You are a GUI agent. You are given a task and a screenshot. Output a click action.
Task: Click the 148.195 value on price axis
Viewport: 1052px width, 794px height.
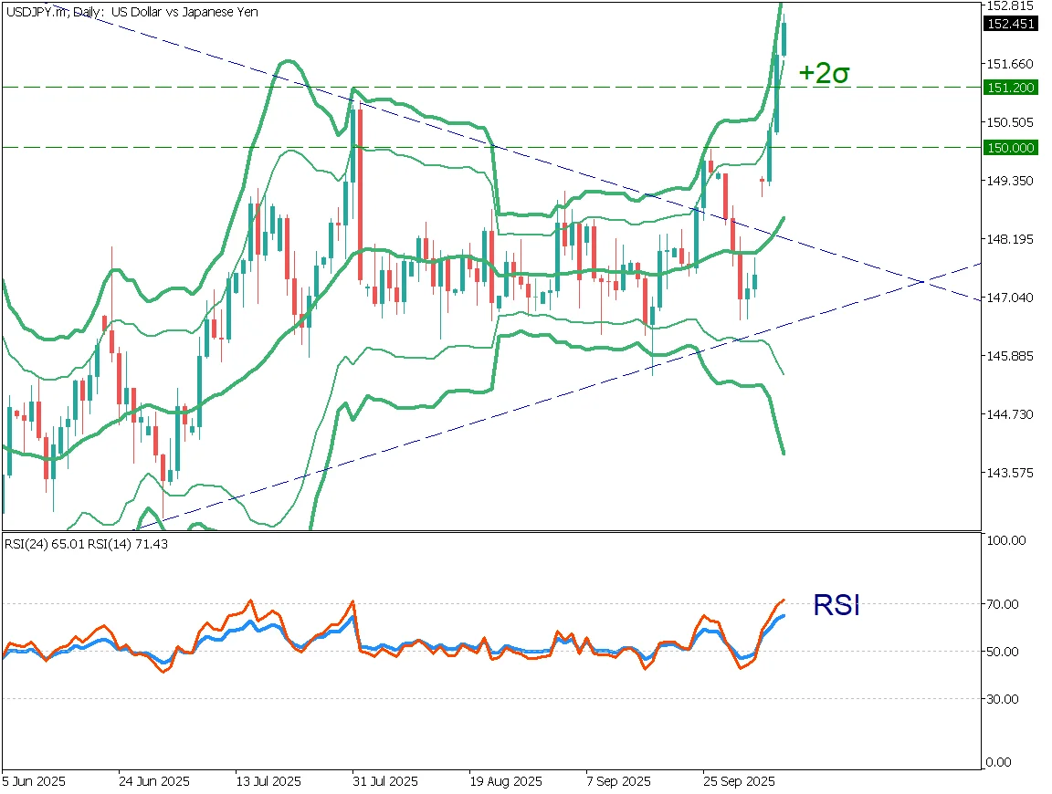point(1009,239)
